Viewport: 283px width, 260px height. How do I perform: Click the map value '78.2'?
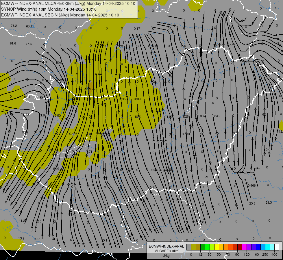[x=14, y=26]
